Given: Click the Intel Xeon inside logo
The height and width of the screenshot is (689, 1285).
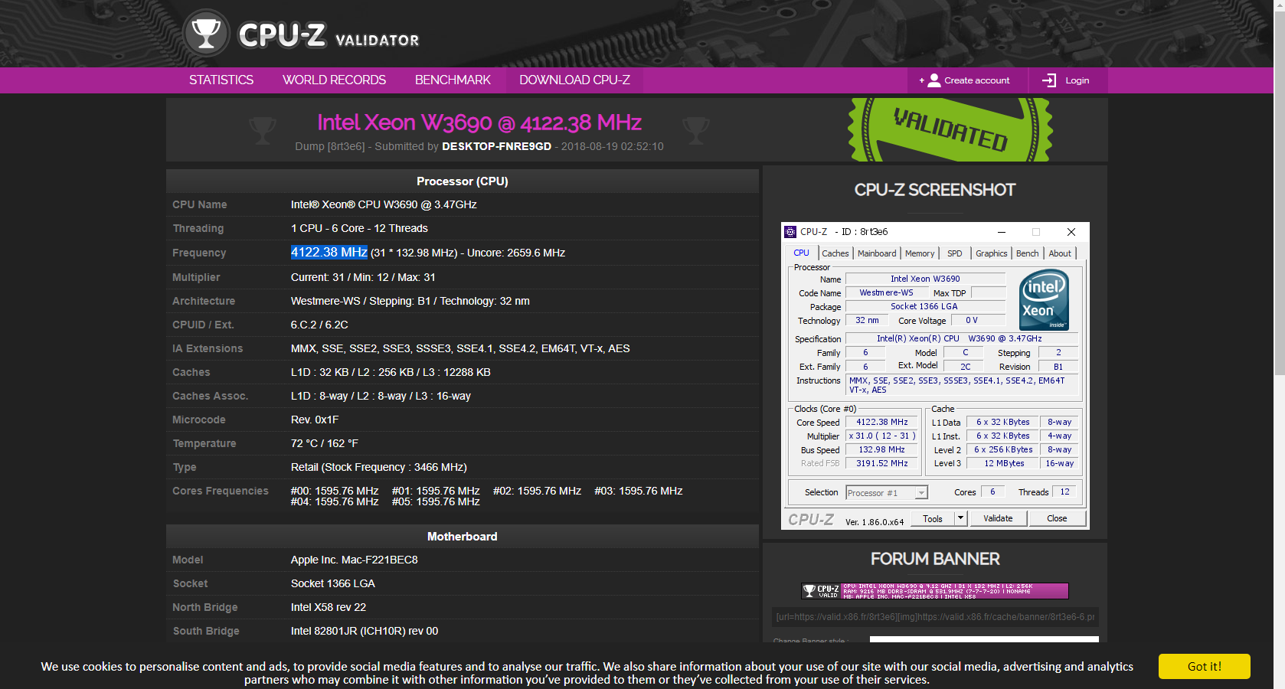Looking at the screenshot, I should (x=1044, y=299).
